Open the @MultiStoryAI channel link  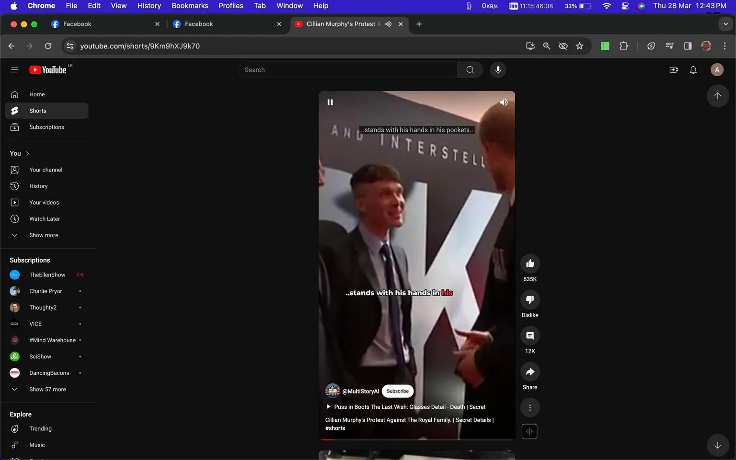(x=360, y=391)
